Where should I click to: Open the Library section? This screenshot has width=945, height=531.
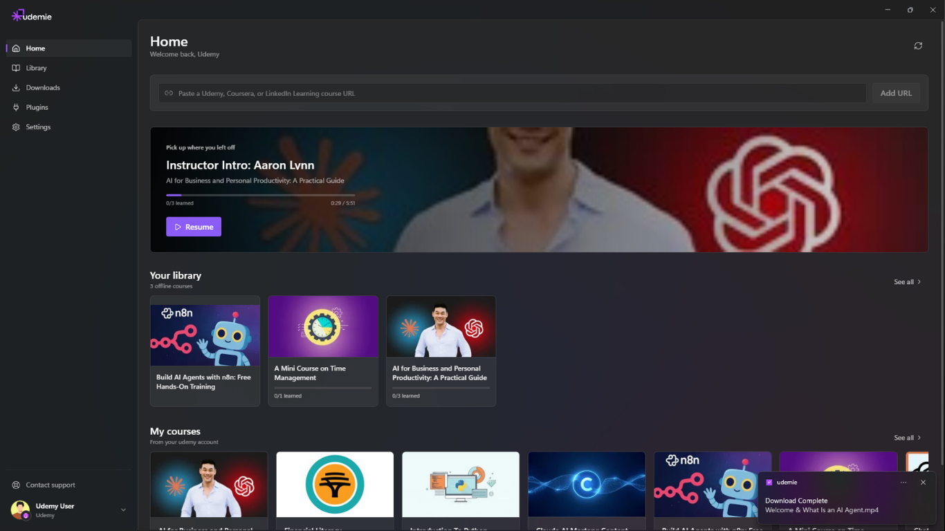69,68
